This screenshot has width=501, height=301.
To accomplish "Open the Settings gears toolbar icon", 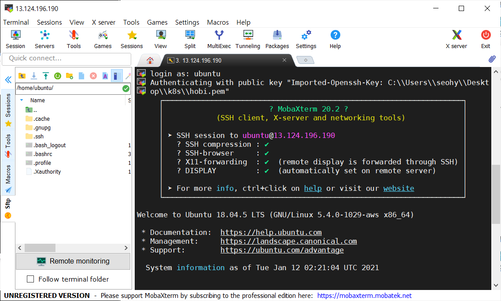I will coord(306,35).
